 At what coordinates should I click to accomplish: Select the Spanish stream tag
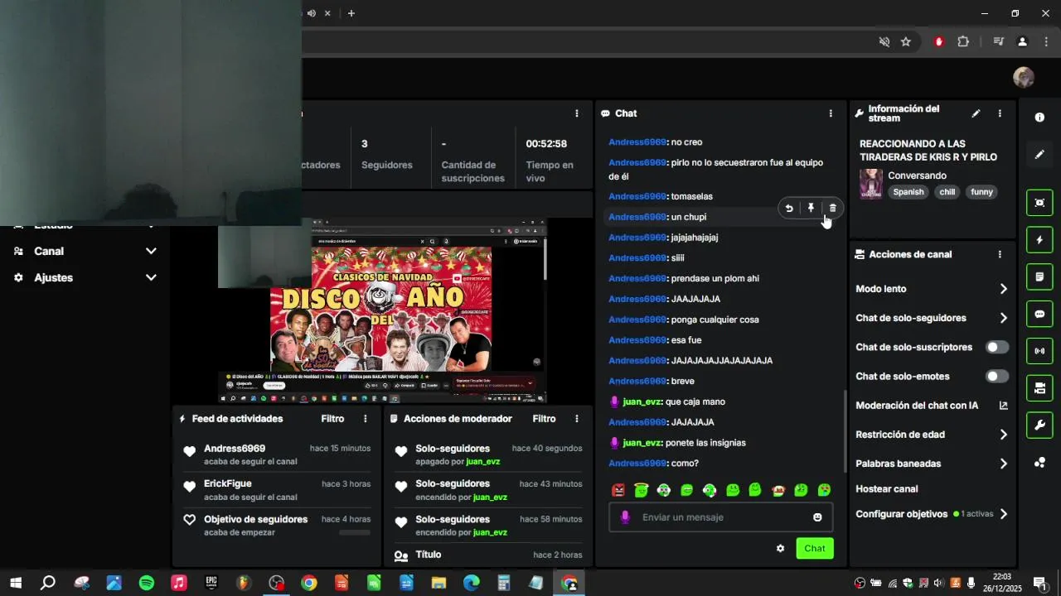(x=908, y=192)
